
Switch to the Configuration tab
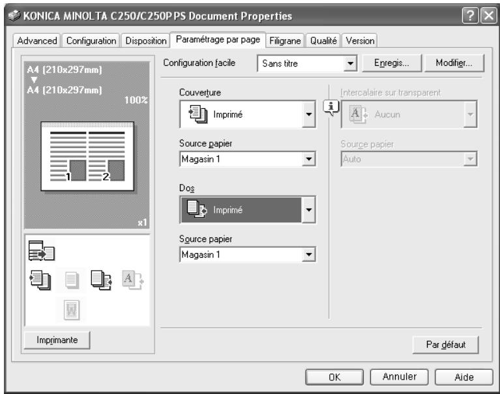coord(91,41)
